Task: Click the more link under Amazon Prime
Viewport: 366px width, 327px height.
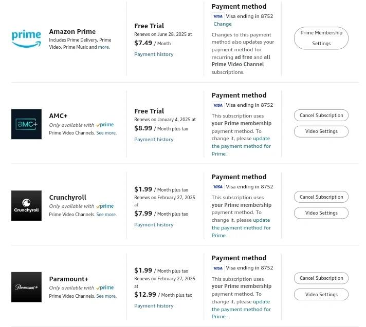Action: [x=104, y=47]
